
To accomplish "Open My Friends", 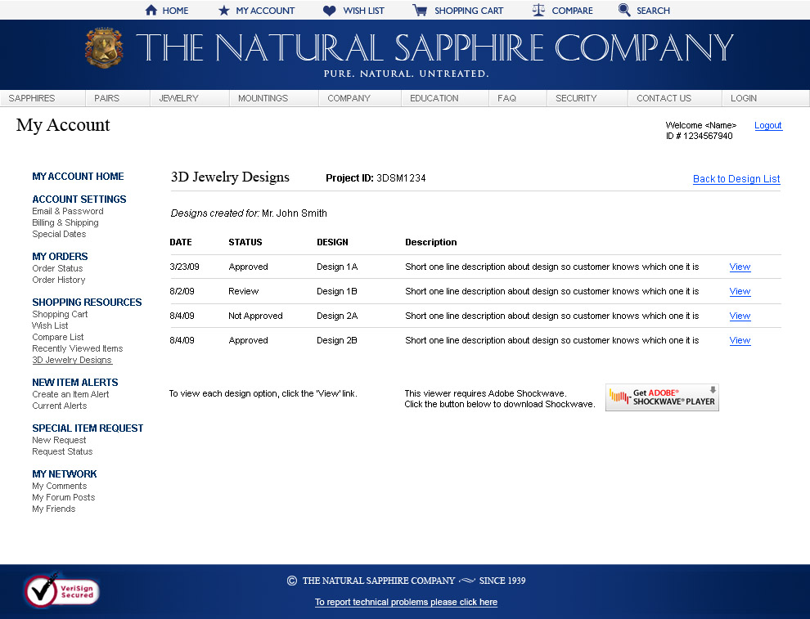I will 54,509.
